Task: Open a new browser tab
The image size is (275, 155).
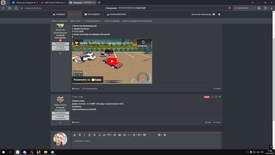Action: pyautogui.click(x=99, y=3)
